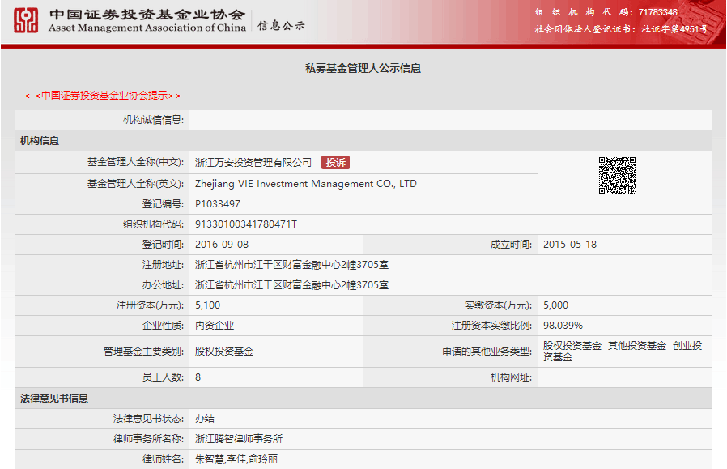Click the 股权投资基金 value beside 管理基金主要类别
Viewport: 727px width, 469px height.
point(224,352)
